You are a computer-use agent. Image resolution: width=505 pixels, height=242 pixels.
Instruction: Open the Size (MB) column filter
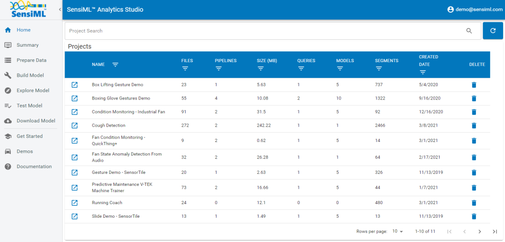[260, 69]
